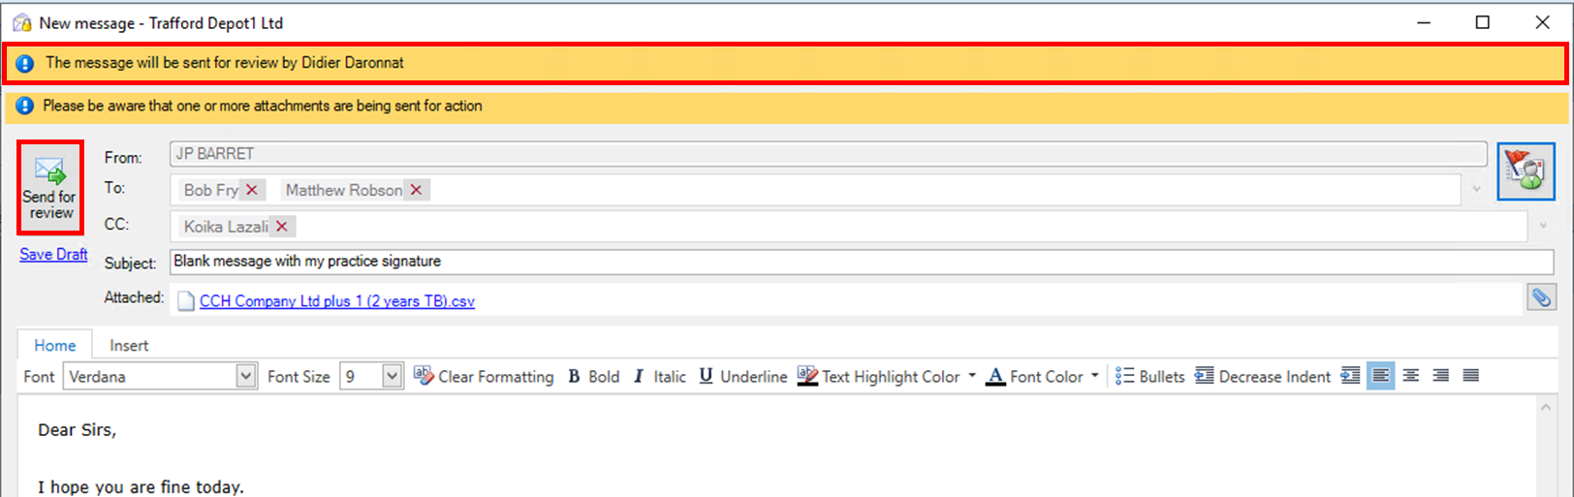Viewport: 1574px width, 497px height.
Task: Click the scroll up arrow in message body
Action: click(1546, 407)
